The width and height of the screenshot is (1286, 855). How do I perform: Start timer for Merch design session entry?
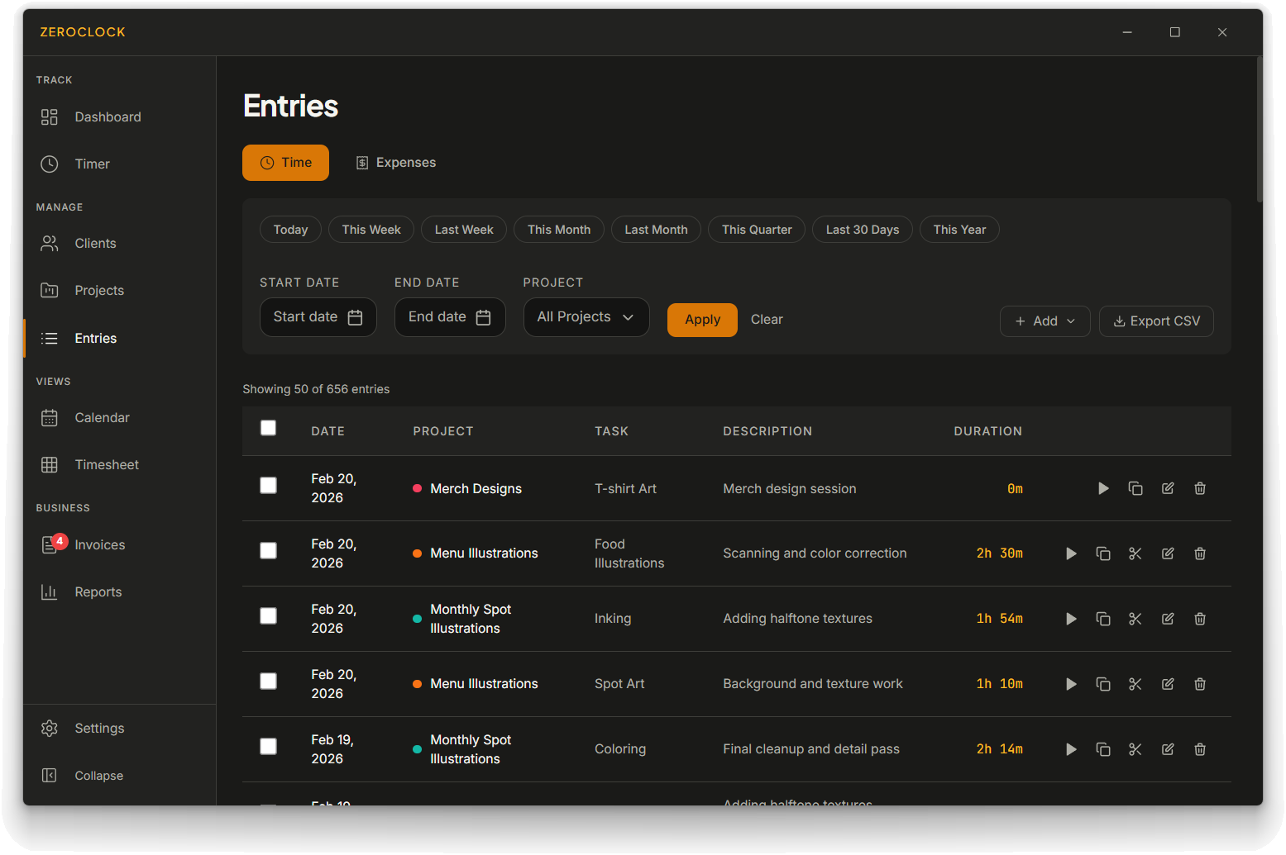pos(1103,488)
